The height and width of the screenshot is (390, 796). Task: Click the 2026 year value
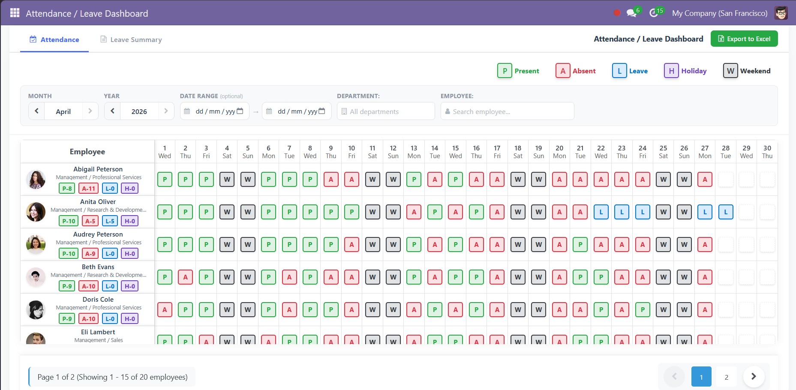pos(139,111)
